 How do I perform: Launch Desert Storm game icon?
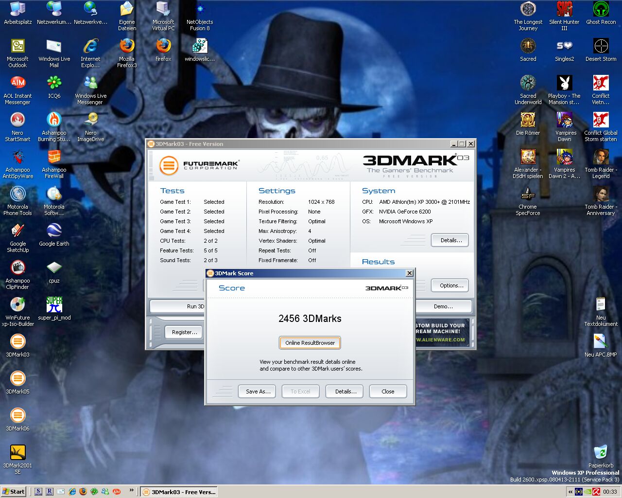tap(601, 50)
